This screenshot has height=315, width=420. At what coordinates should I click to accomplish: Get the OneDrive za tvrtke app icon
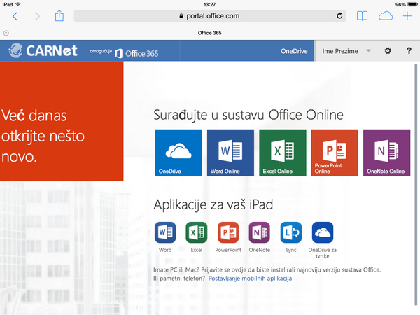[x=323, y=232]
